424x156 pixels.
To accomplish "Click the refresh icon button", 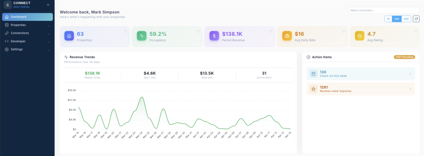I will 416,19.
